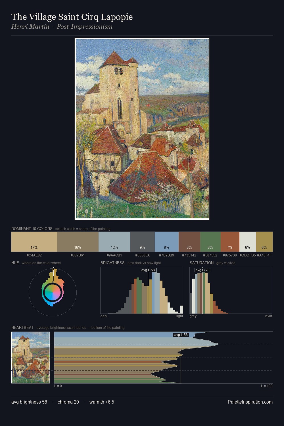Click the 'L = 100' axis label
Screen dimensions: 284x426
(267, 386)
